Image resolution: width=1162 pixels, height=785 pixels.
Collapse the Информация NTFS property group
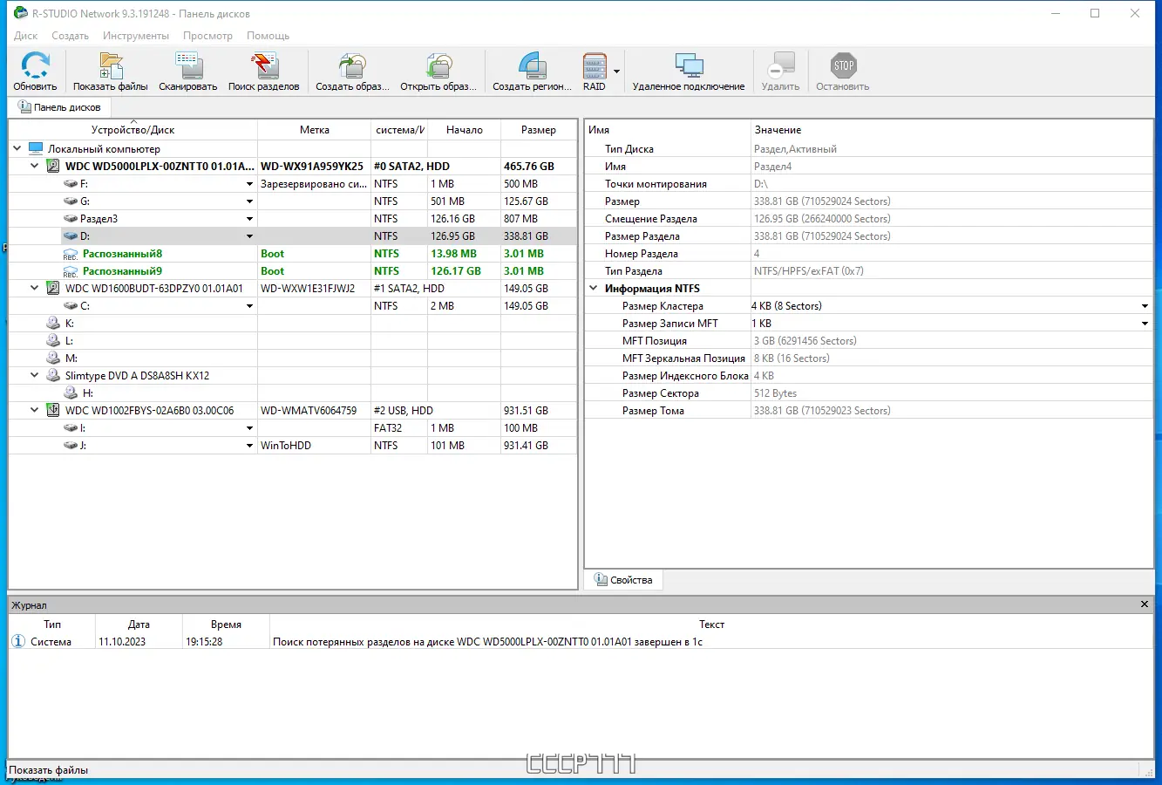click(x=594, y=289)
